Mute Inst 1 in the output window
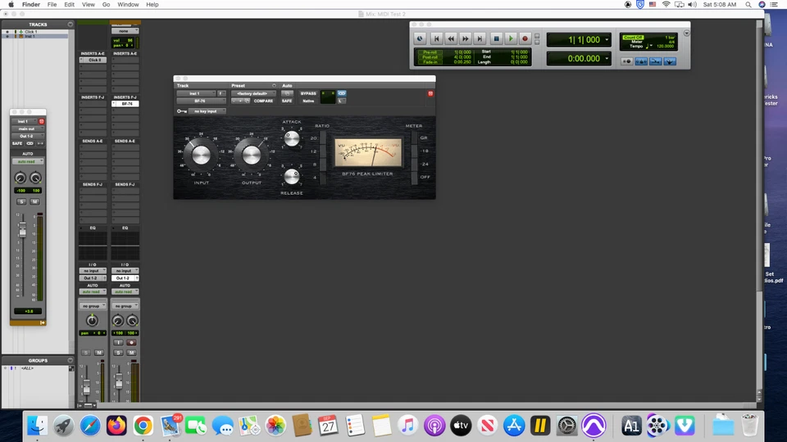Image resolution: width=787 pixels, height=442 pixels. 34,201
